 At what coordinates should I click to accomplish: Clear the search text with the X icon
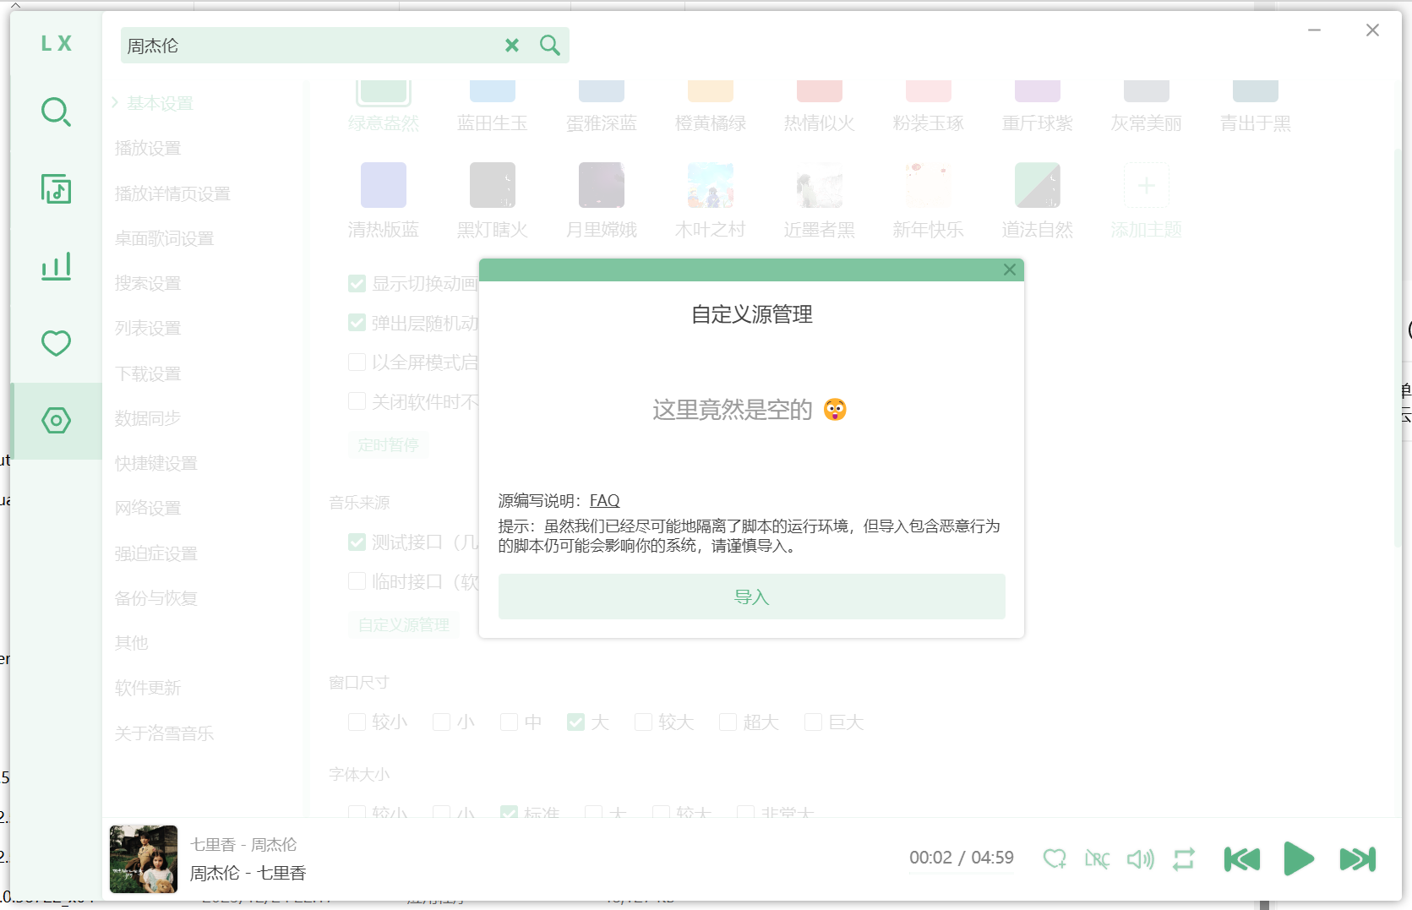(512, 46)
